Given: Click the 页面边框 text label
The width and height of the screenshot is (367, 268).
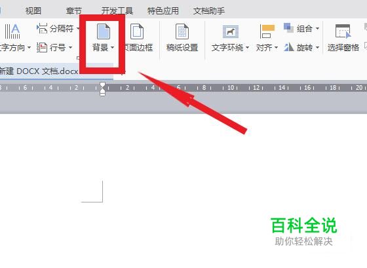Looking at the screenshot, I should 138,48.
